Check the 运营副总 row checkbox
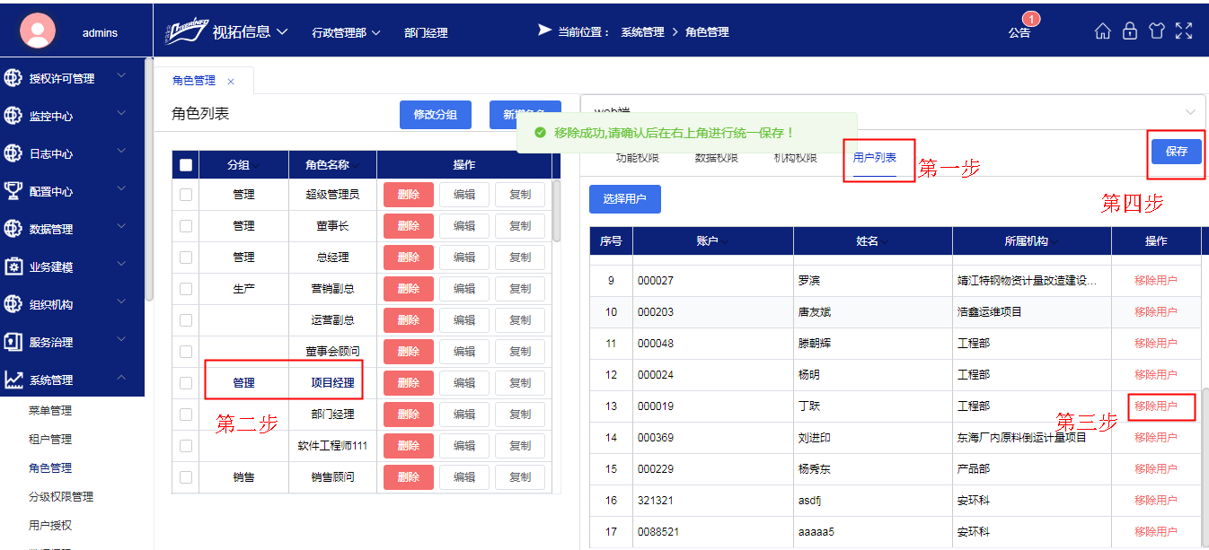Viewport: 1209px width, 550px height. (186, 320)
